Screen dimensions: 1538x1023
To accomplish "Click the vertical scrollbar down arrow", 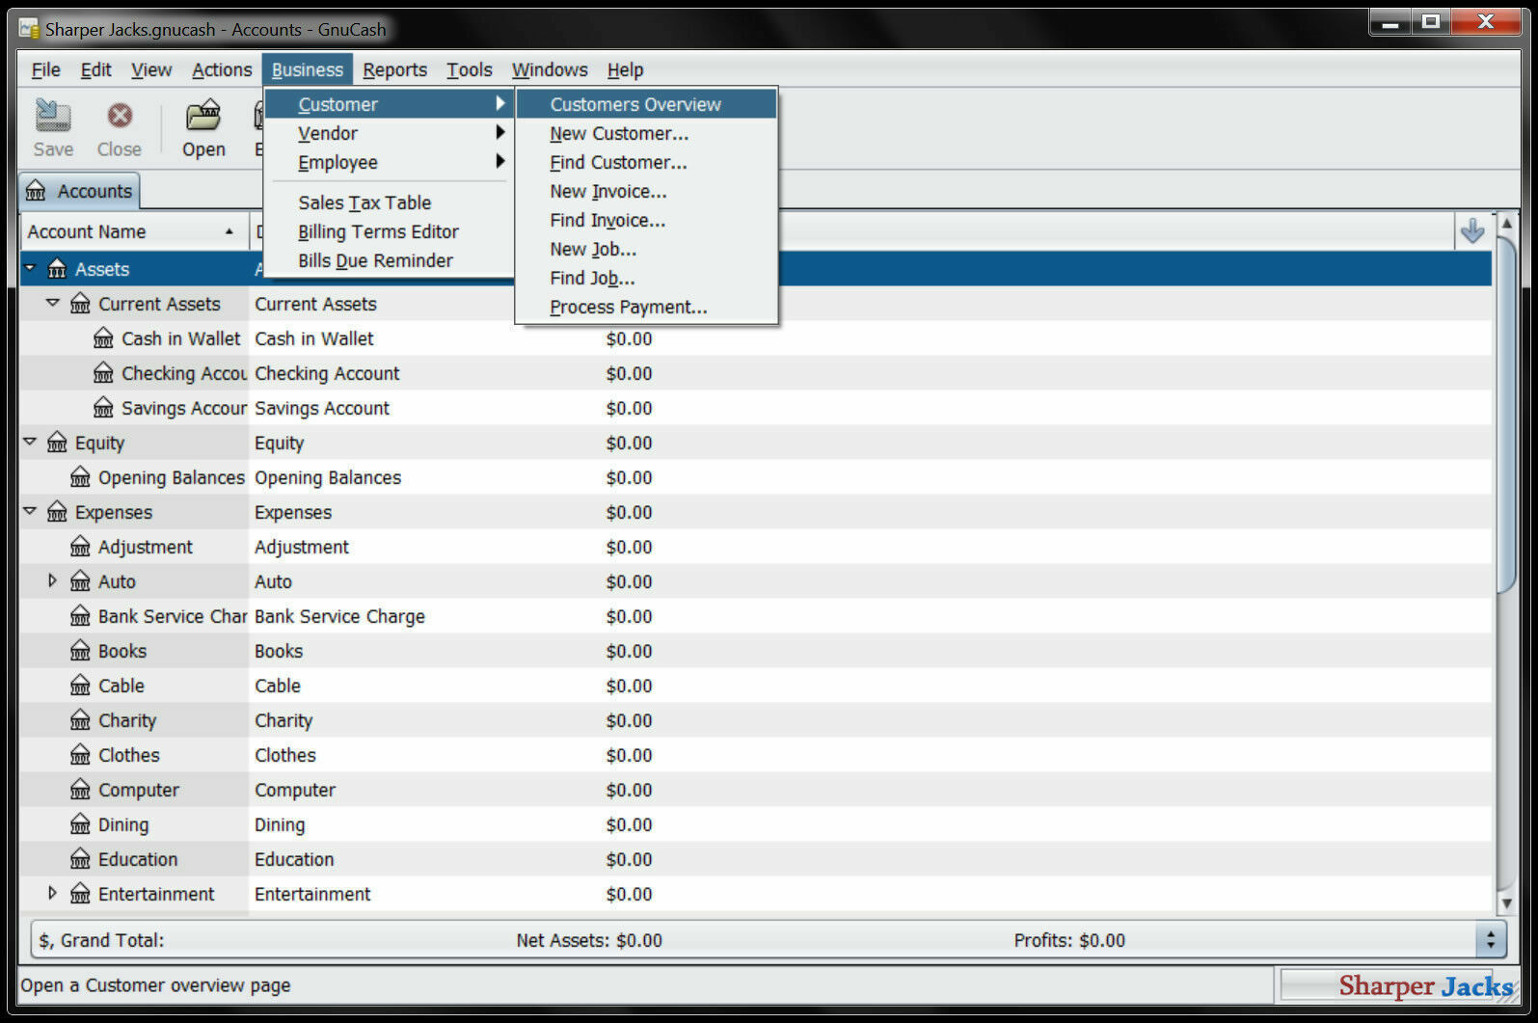I will 1506,903.
